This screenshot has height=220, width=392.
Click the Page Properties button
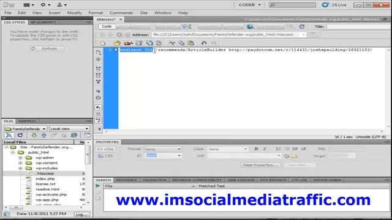point(260,165)
